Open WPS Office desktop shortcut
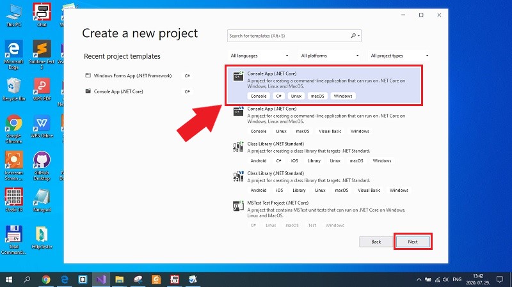Image resolution: width=512 pixels, height=287 pixels. (42, 127)
